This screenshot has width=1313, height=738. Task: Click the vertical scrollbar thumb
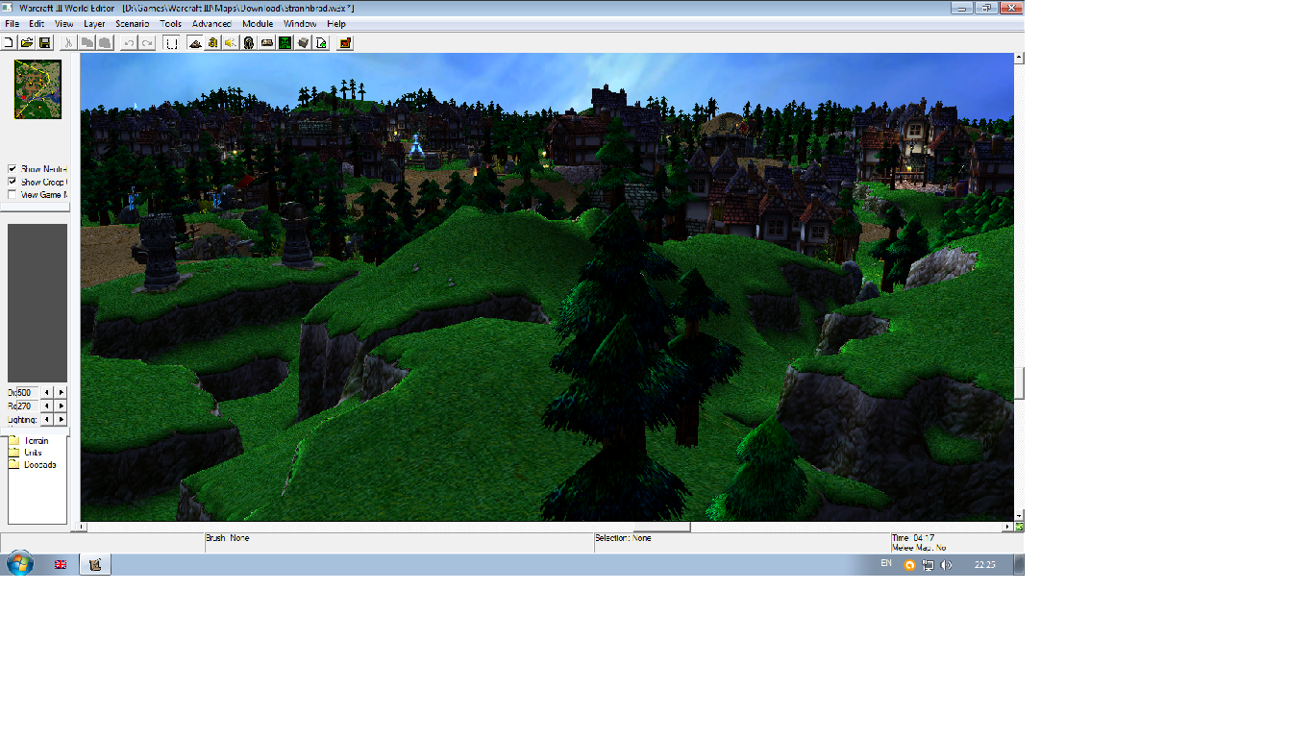pos(1019,383)
